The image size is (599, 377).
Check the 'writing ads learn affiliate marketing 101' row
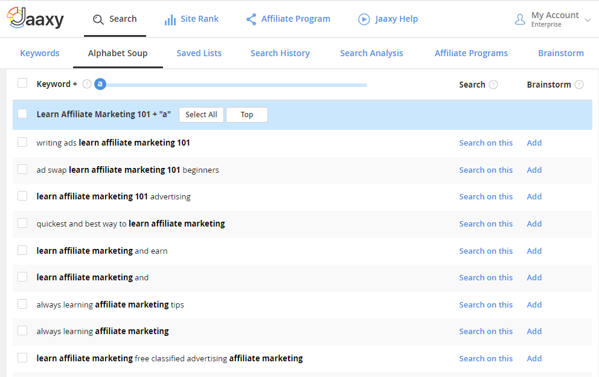click(22, 142)
